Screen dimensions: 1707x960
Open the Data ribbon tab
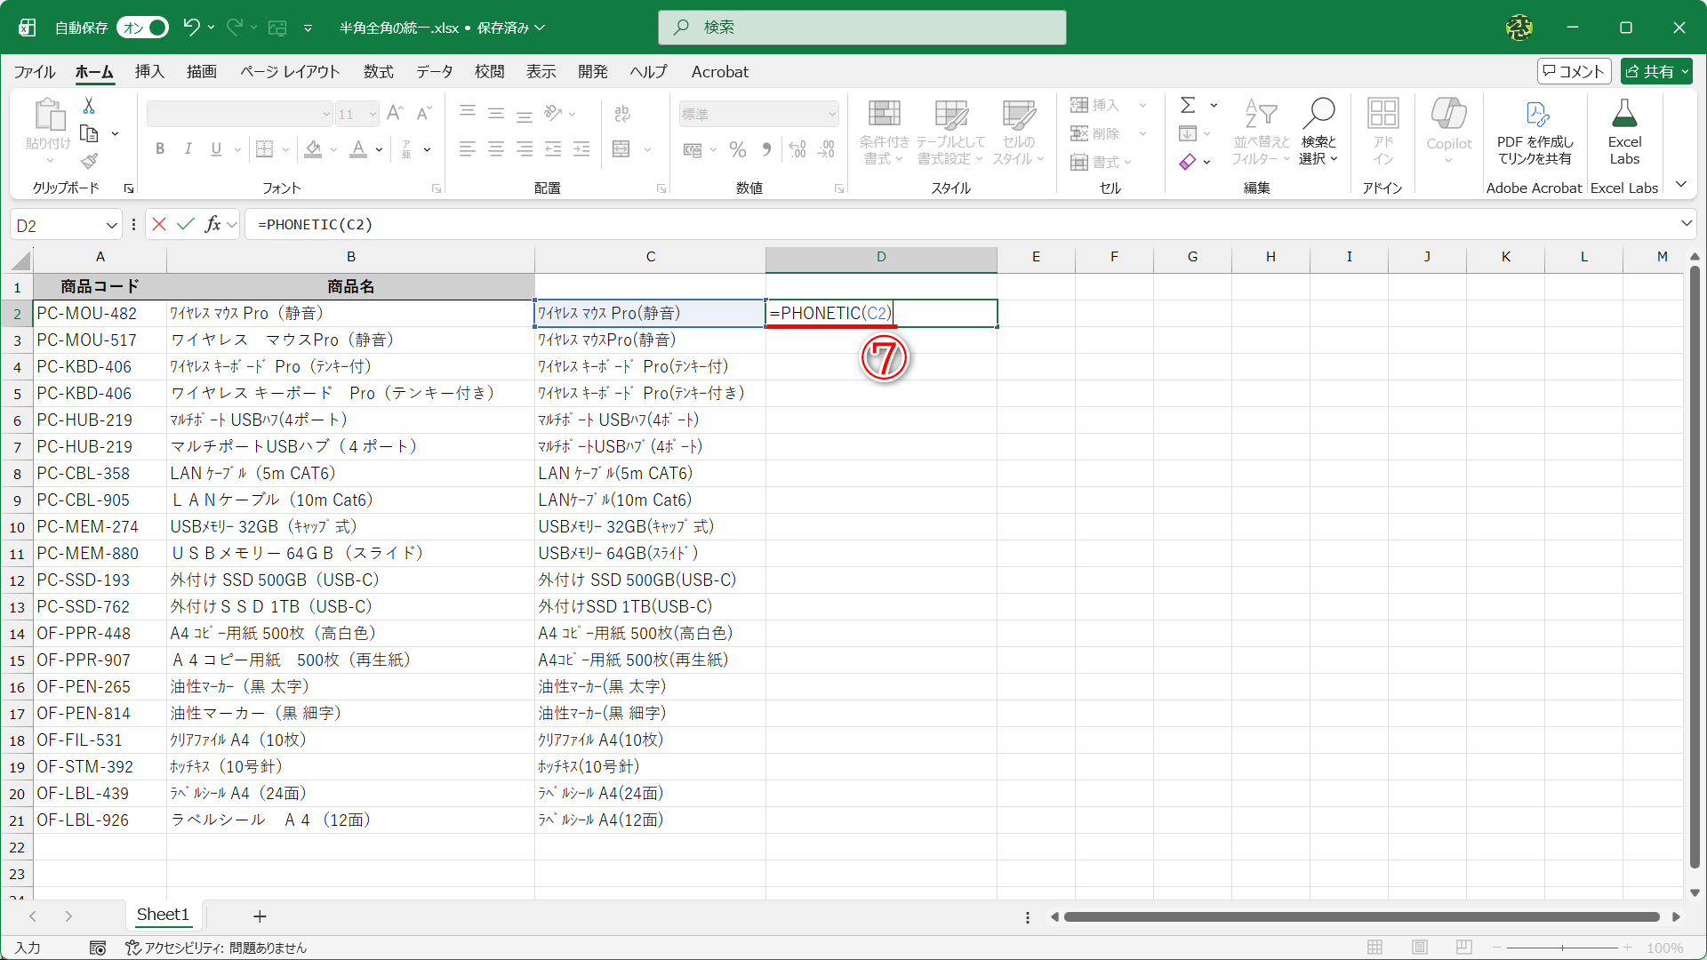coord(434,71)
